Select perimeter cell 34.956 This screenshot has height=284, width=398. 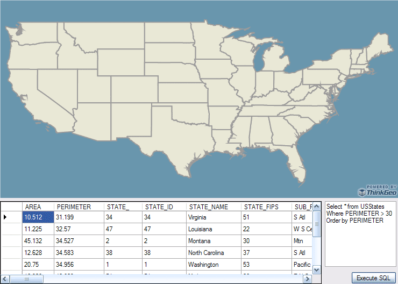coord(79,265)
